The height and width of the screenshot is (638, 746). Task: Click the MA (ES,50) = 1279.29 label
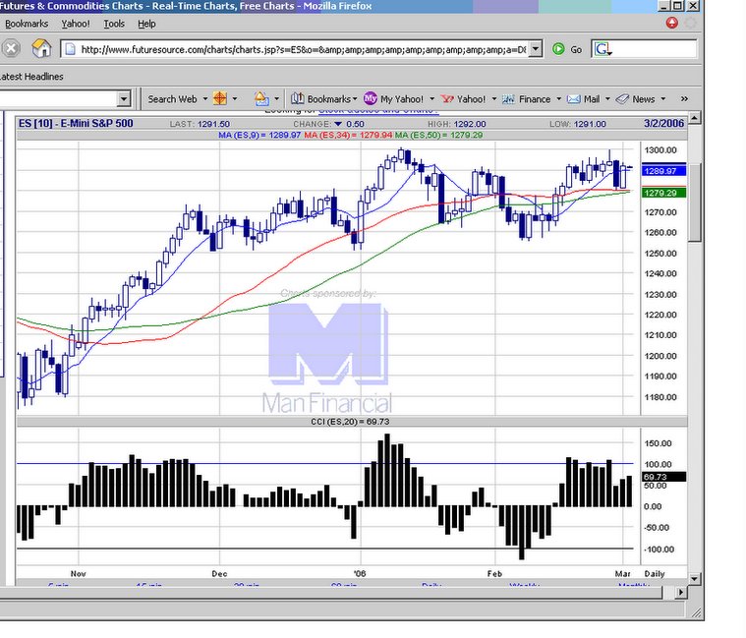tap(439, 135)
